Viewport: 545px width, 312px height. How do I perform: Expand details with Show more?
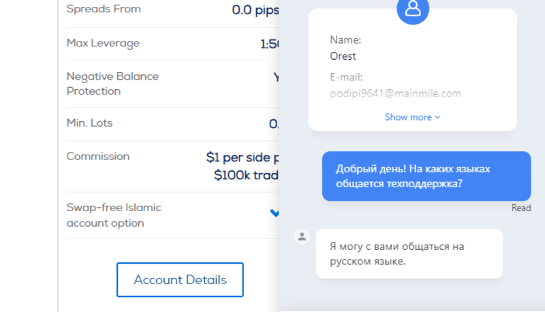[x=412, y=117]
